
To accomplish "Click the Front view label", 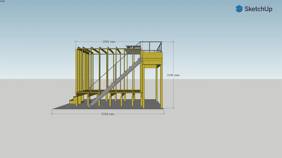I will (x=2, y=1).
